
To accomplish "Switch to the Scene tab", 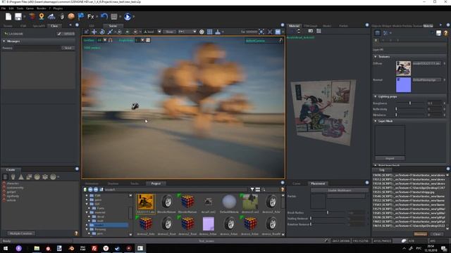I will [x=113, y=26].
